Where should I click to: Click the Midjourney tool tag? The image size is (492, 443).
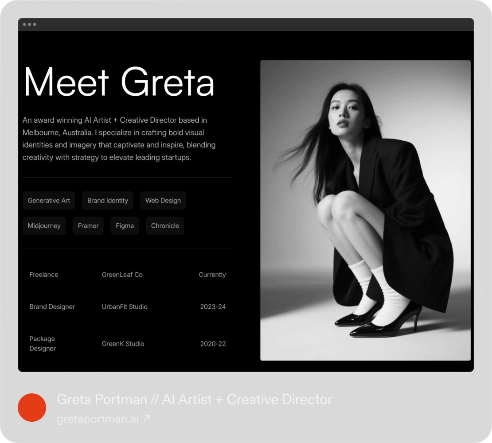pyautogui.click(x=44, y=226)
